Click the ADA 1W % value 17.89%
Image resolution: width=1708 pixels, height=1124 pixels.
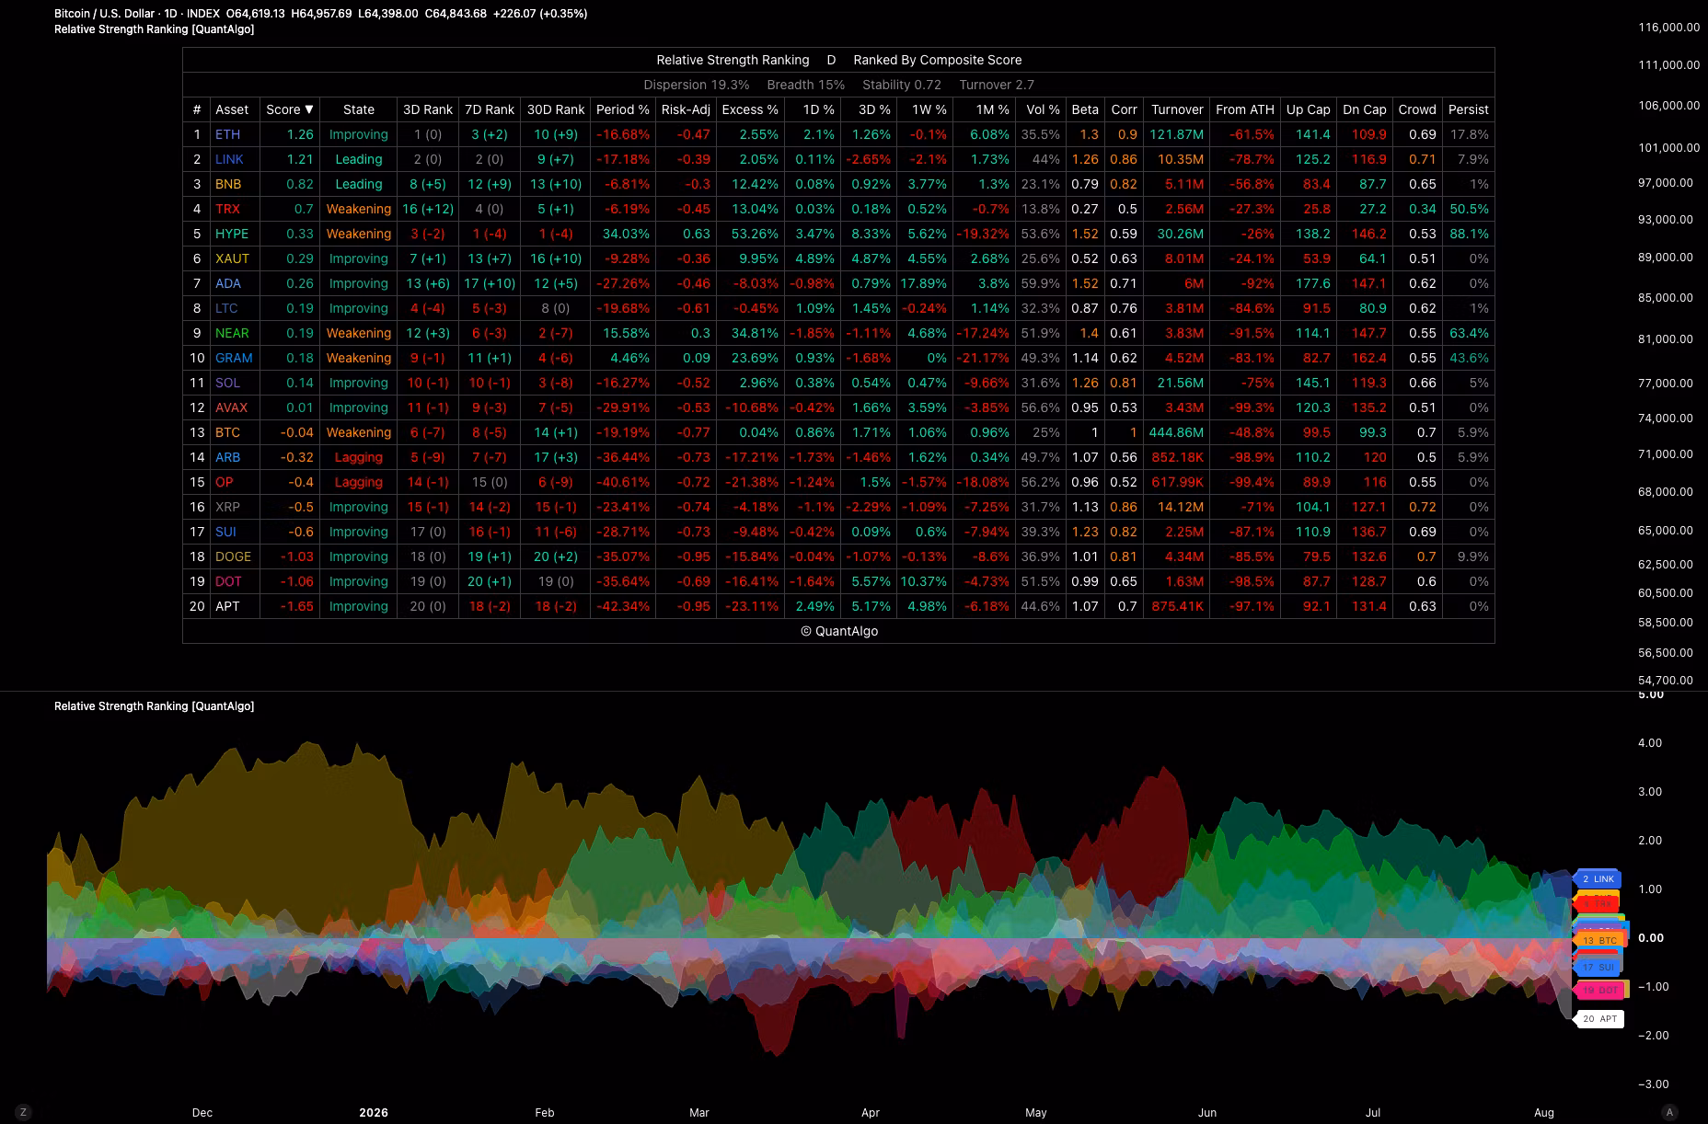[x=924, y=283]
